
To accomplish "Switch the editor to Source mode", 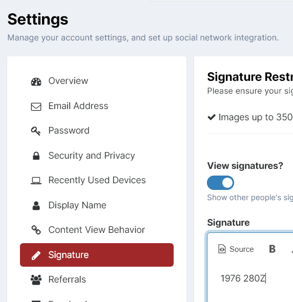I will coord(236,249).
